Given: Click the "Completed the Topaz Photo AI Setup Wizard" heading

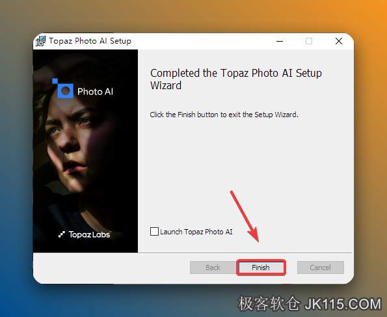Looking at the screenshot, I should tap(236, 79).
